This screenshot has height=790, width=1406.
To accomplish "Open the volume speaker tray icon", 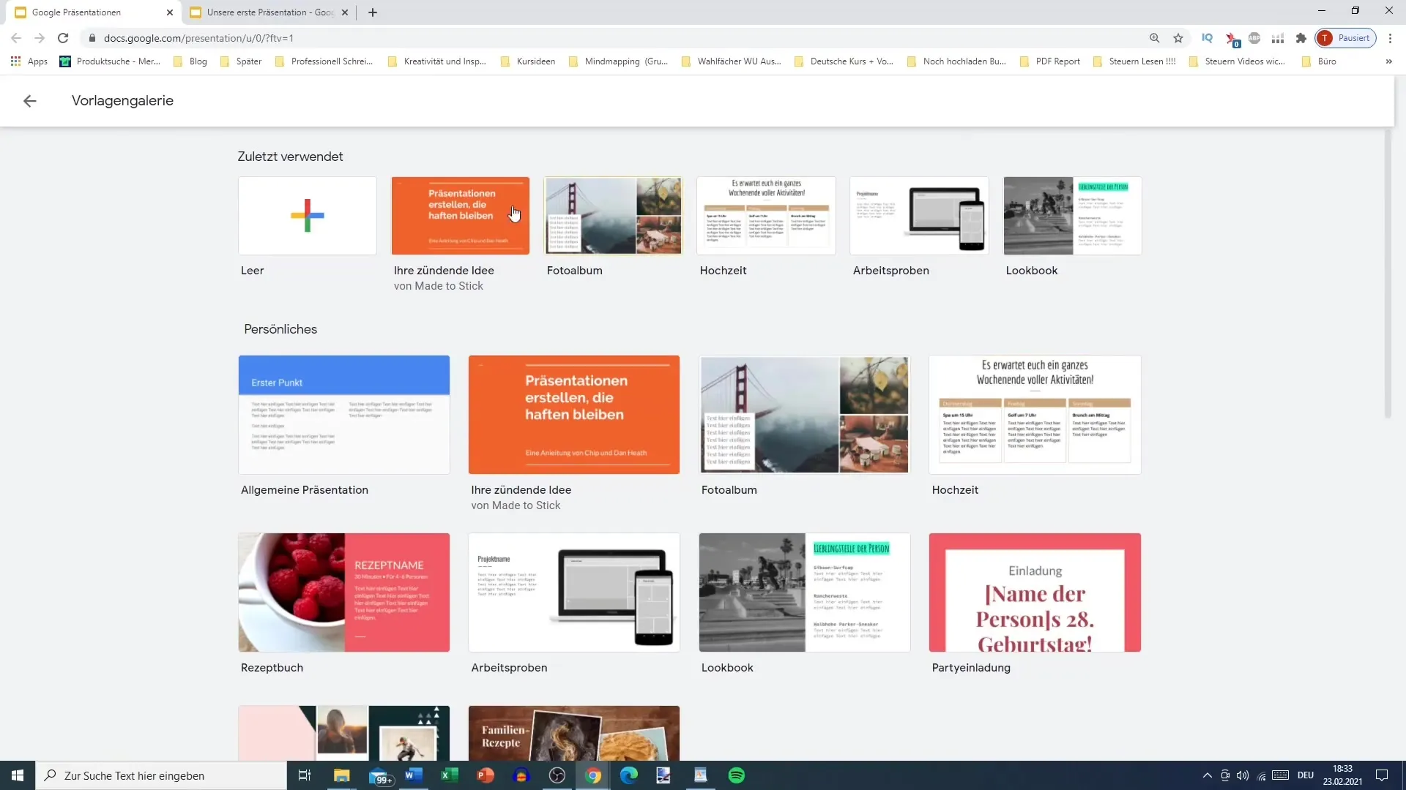I will point(1243,775).
